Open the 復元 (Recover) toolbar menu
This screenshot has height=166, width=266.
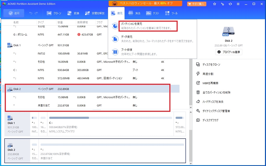(x=116, y=13)
